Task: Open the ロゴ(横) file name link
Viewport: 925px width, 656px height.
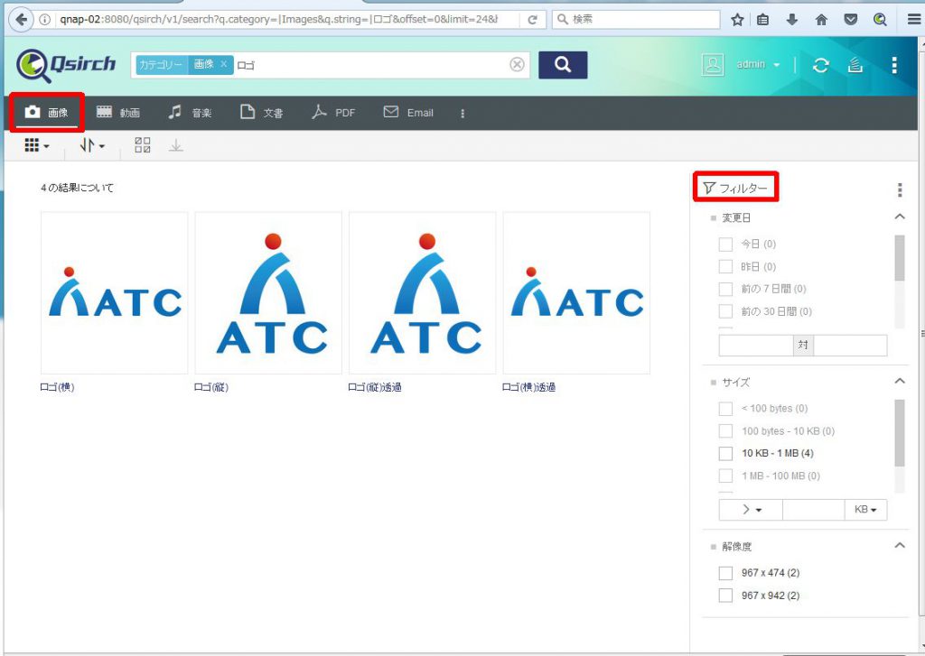Action: pos(57,387)
